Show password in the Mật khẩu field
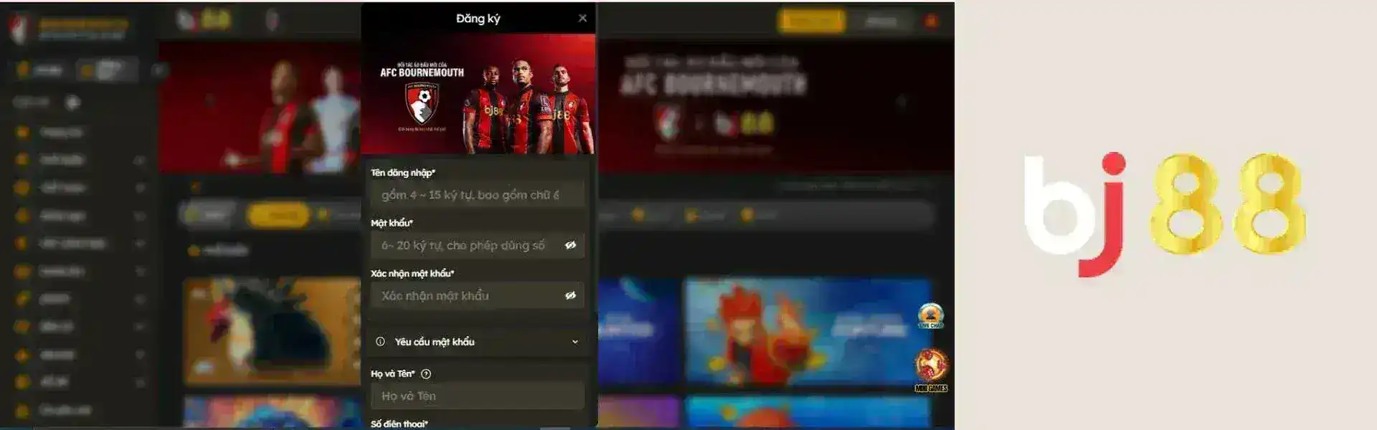The width and height of the screenshot is (1377, 430). tap(570, 245)
